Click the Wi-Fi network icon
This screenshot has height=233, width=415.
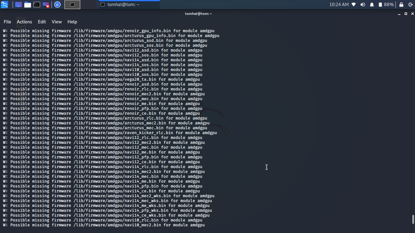click(354, 5)
